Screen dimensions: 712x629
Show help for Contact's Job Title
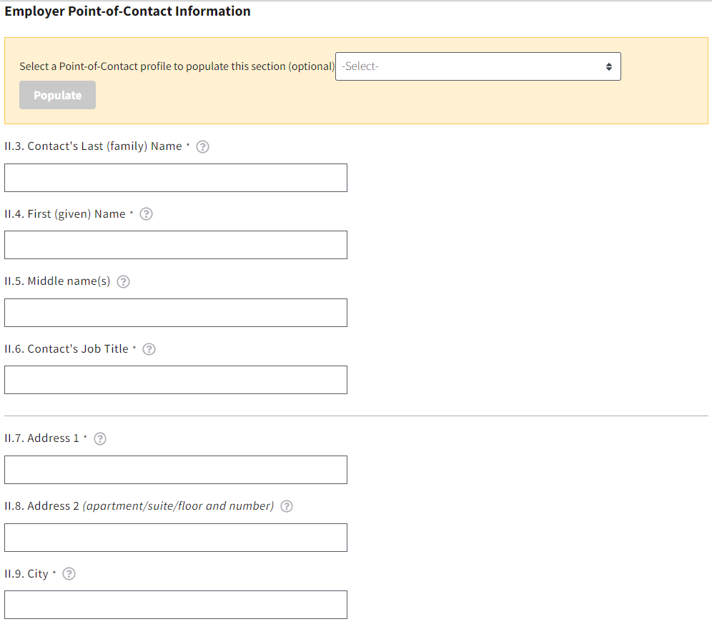(x=149, y=349)
